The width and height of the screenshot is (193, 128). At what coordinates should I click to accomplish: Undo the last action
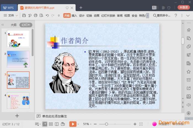(47, 15)
